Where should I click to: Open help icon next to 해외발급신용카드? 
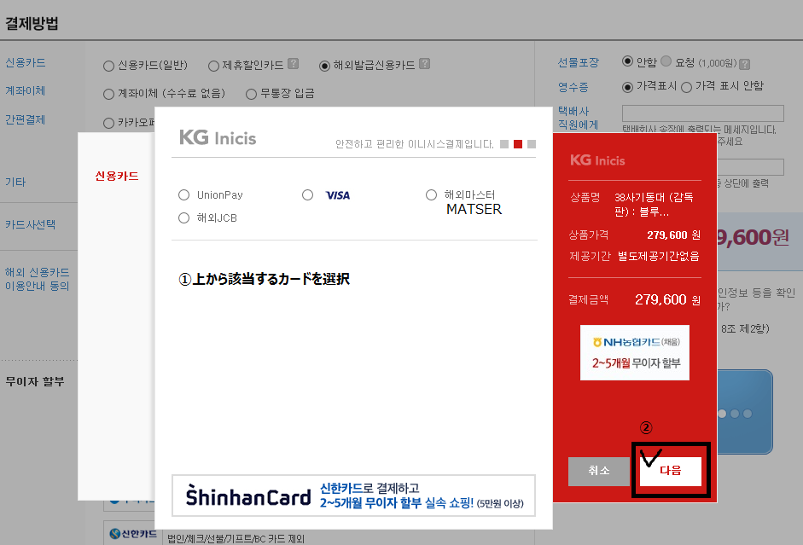click(x=425, y=63)
